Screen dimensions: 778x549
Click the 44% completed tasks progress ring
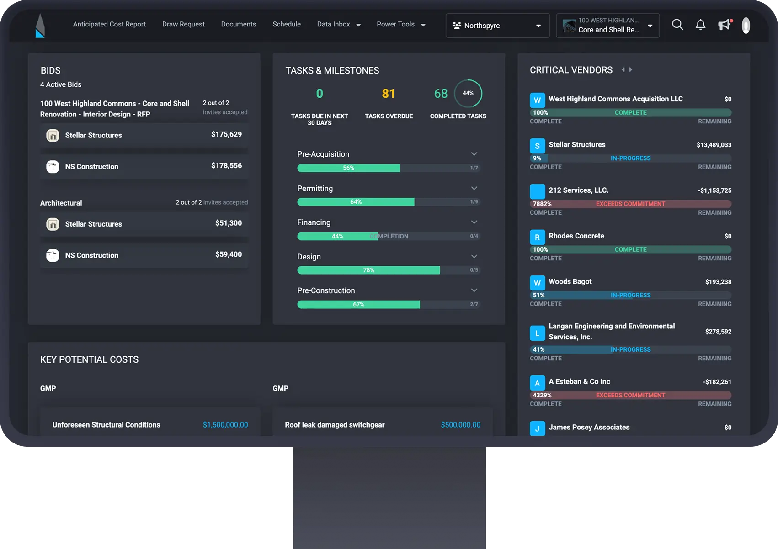pos(468,93)
